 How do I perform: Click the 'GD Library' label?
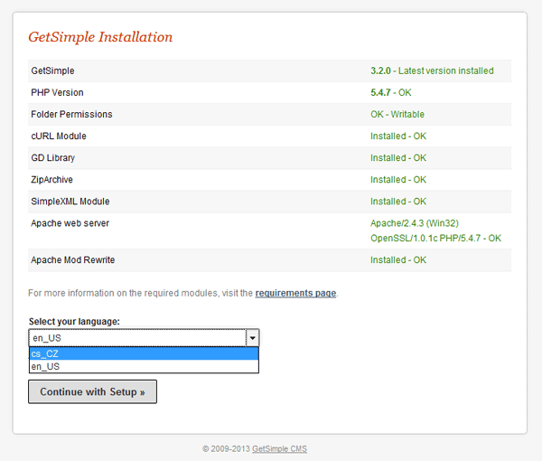point(53,158)
